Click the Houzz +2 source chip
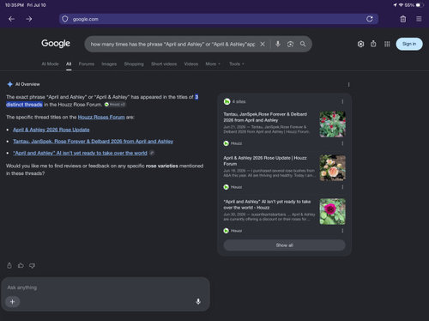This screenshot has height=321, width=429. point(115,105)
